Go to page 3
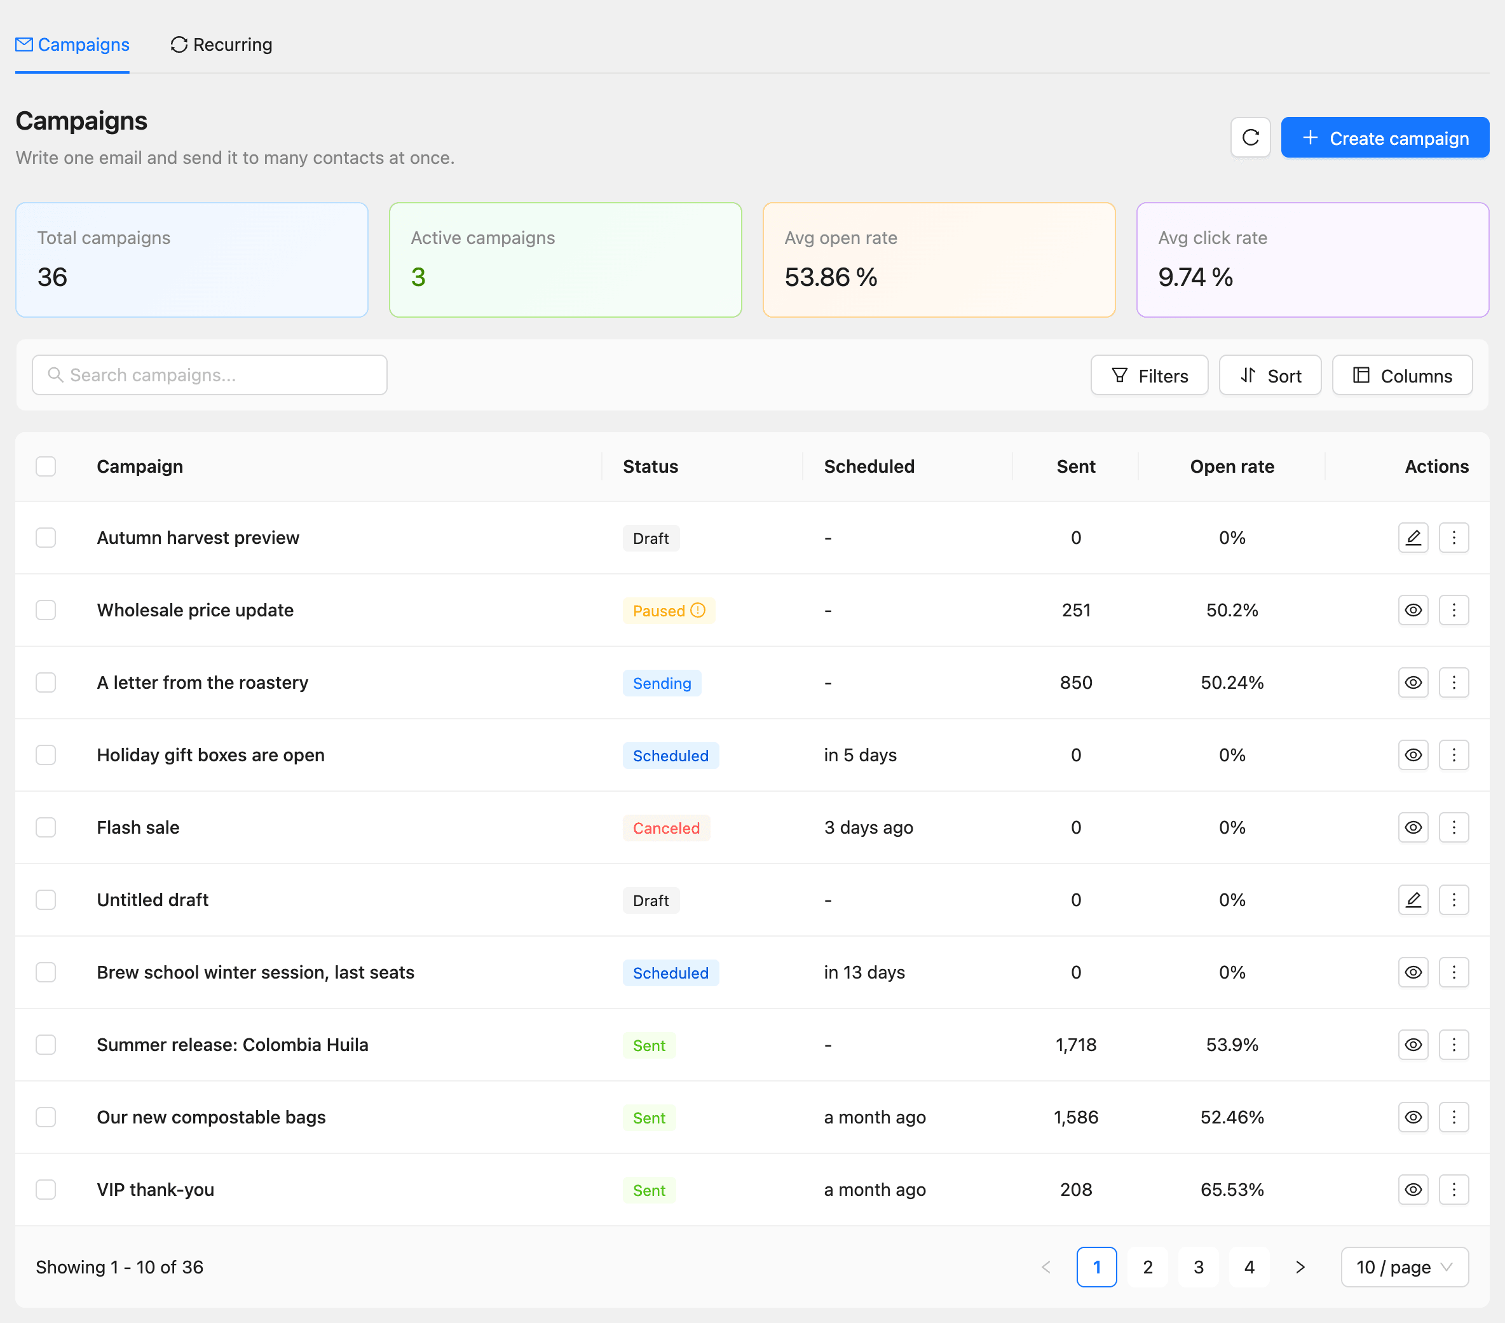 [1198, 1267]
